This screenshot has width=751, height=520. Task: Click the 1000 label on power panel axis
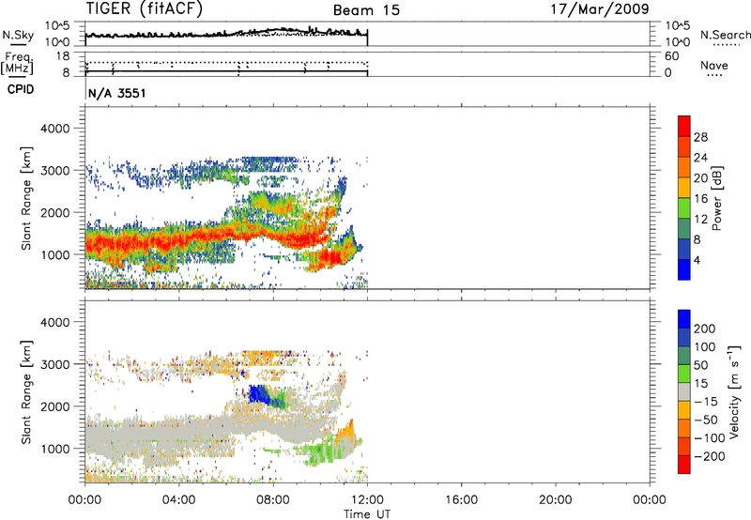pos(54,254)
